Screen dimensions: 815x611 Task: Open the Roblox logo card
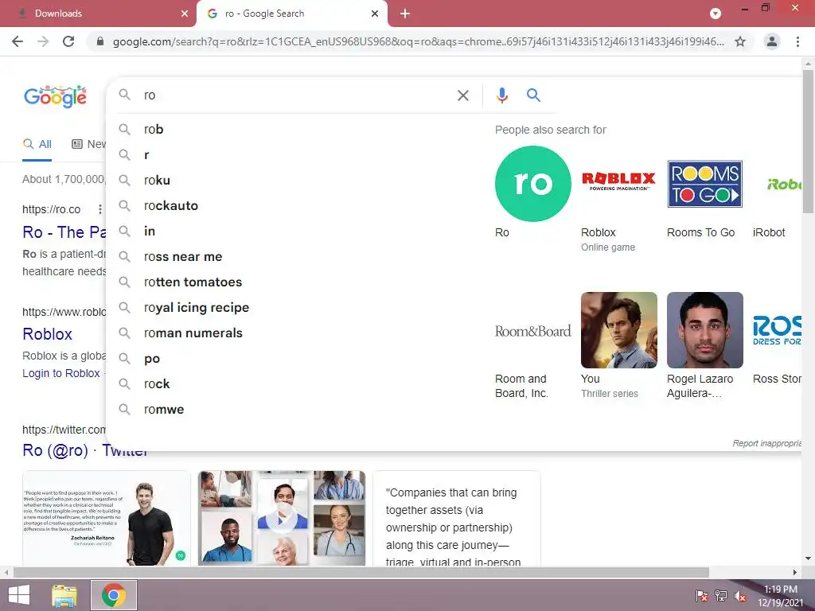click(x=618, y=199)
